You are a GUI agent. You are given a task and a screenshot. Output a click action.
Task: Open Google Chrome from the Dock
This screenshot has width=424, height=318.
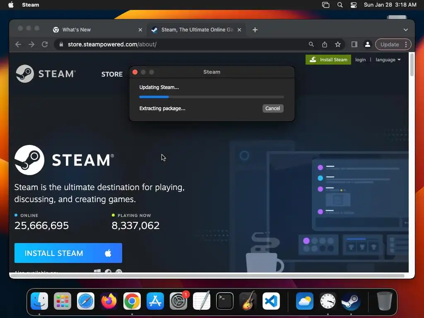pyautogui.click(x=132, y=301)
